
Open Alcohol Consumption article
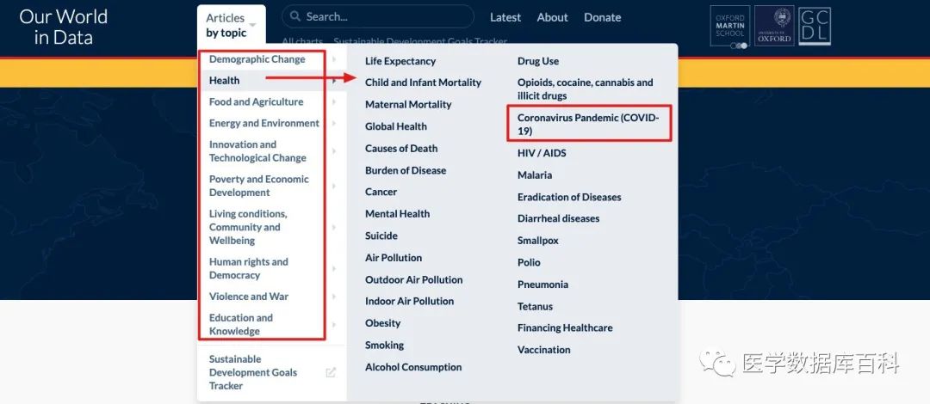pyautogui.click(x=412, y=367)
